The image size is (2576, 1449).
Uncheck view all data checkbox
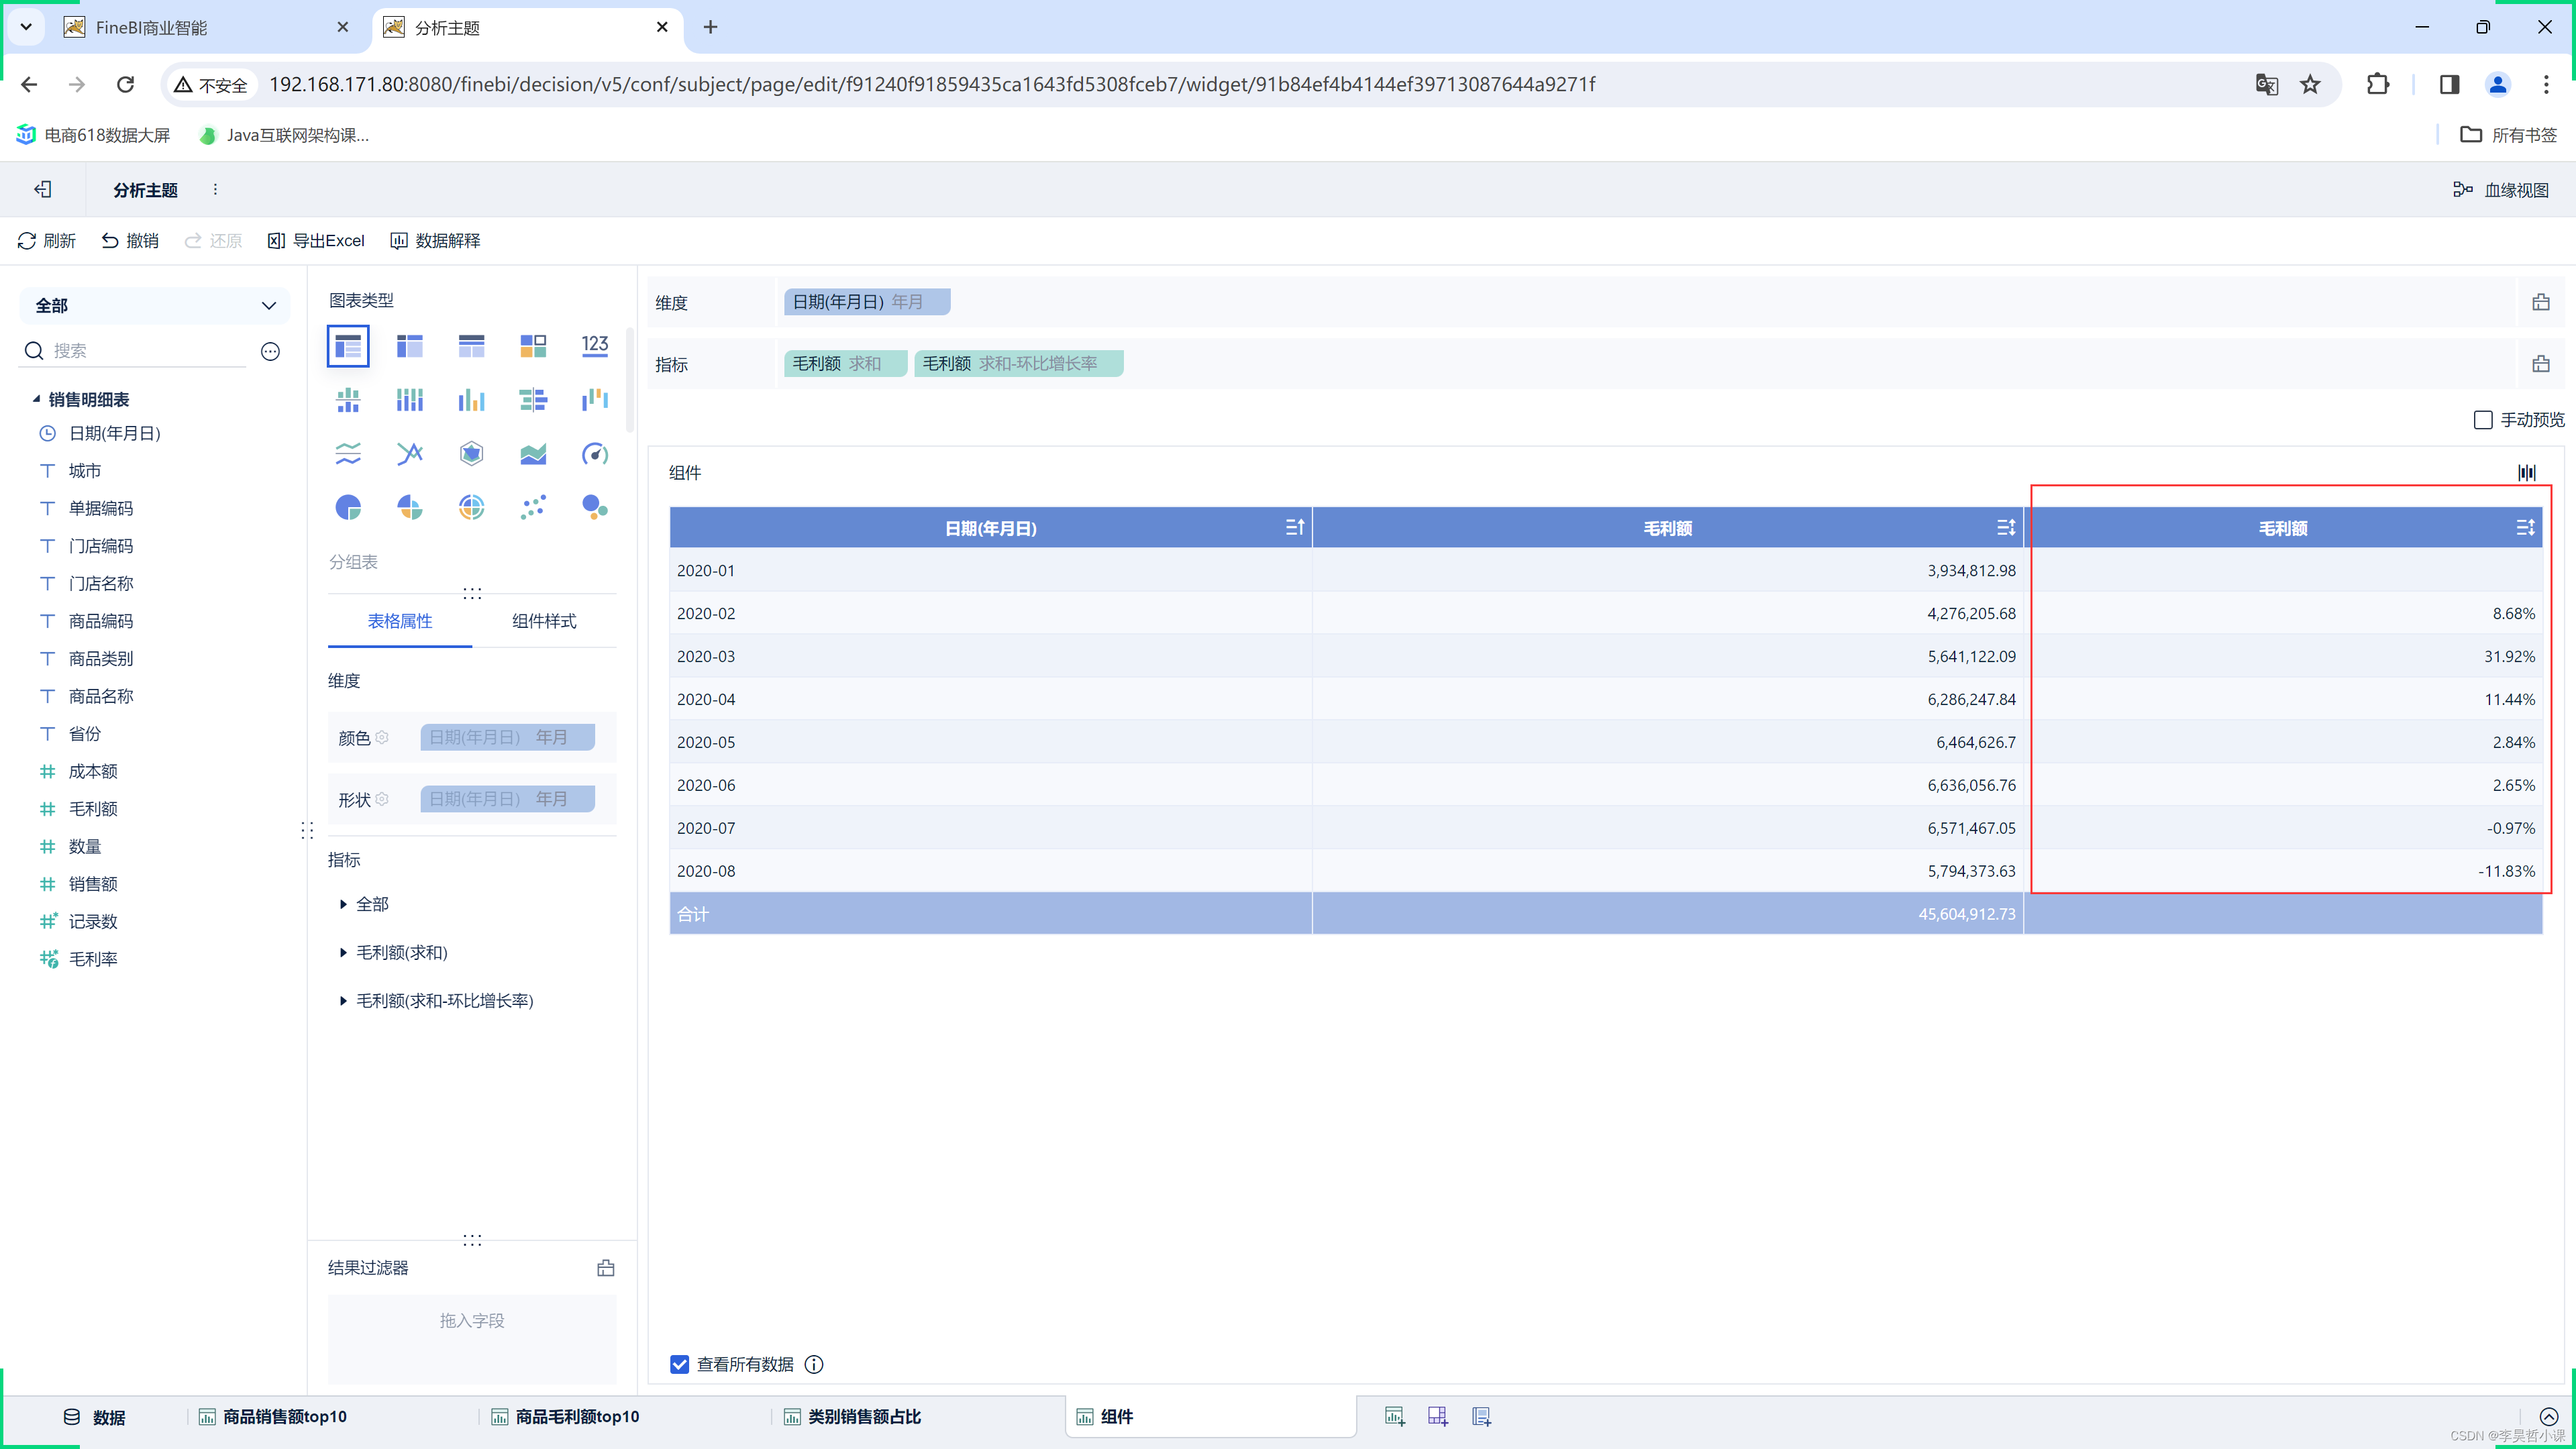[x=679, y=1364]
